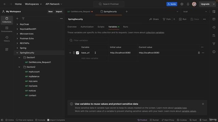Open the SpringSecurity collection more actions menu
218x122 pixels.
(204, 19)
